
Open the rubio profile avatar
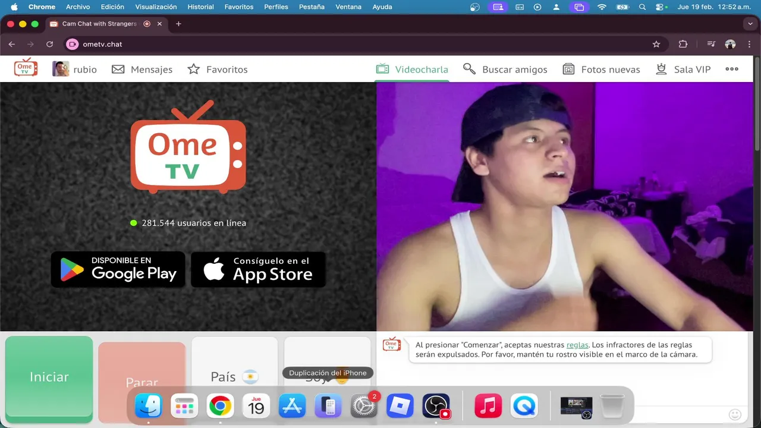pyautogui.click(x=61, y=69)
